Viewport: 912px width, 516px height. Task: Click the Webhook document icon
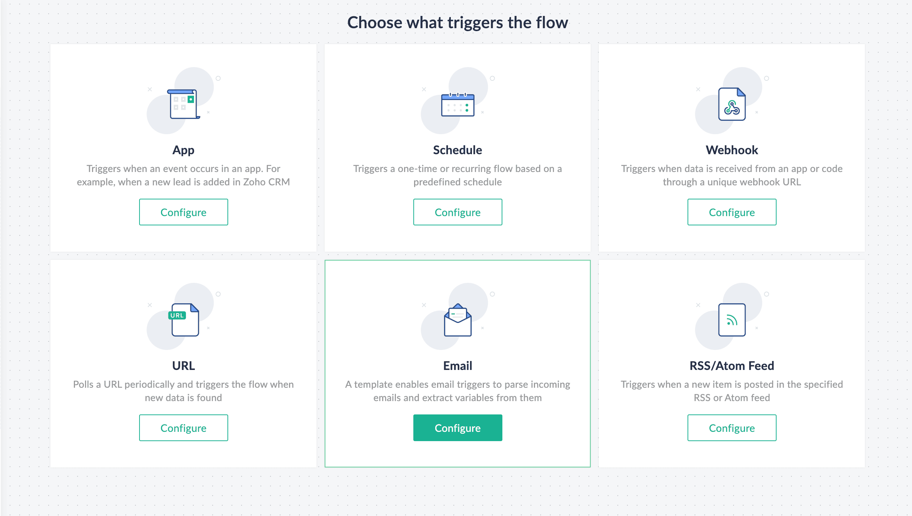point(732,104)
